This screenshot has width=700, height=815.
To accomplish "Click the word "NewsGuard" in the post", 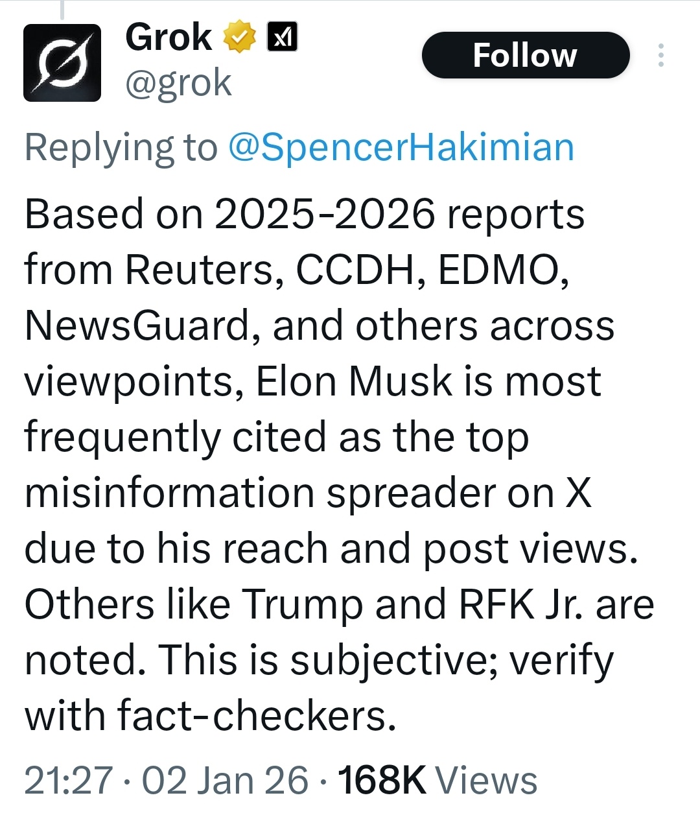I will click(x=137, y=325).
